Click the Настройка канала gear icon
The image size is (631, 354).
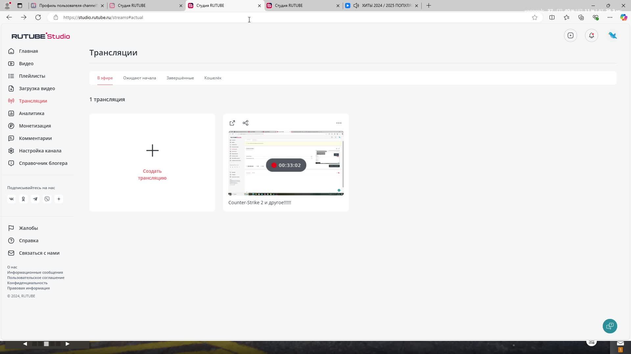pos(11,151)
